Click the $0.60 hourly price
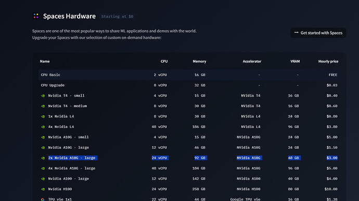The width and height of the screenshot is (359, 201). pos(332,106)
